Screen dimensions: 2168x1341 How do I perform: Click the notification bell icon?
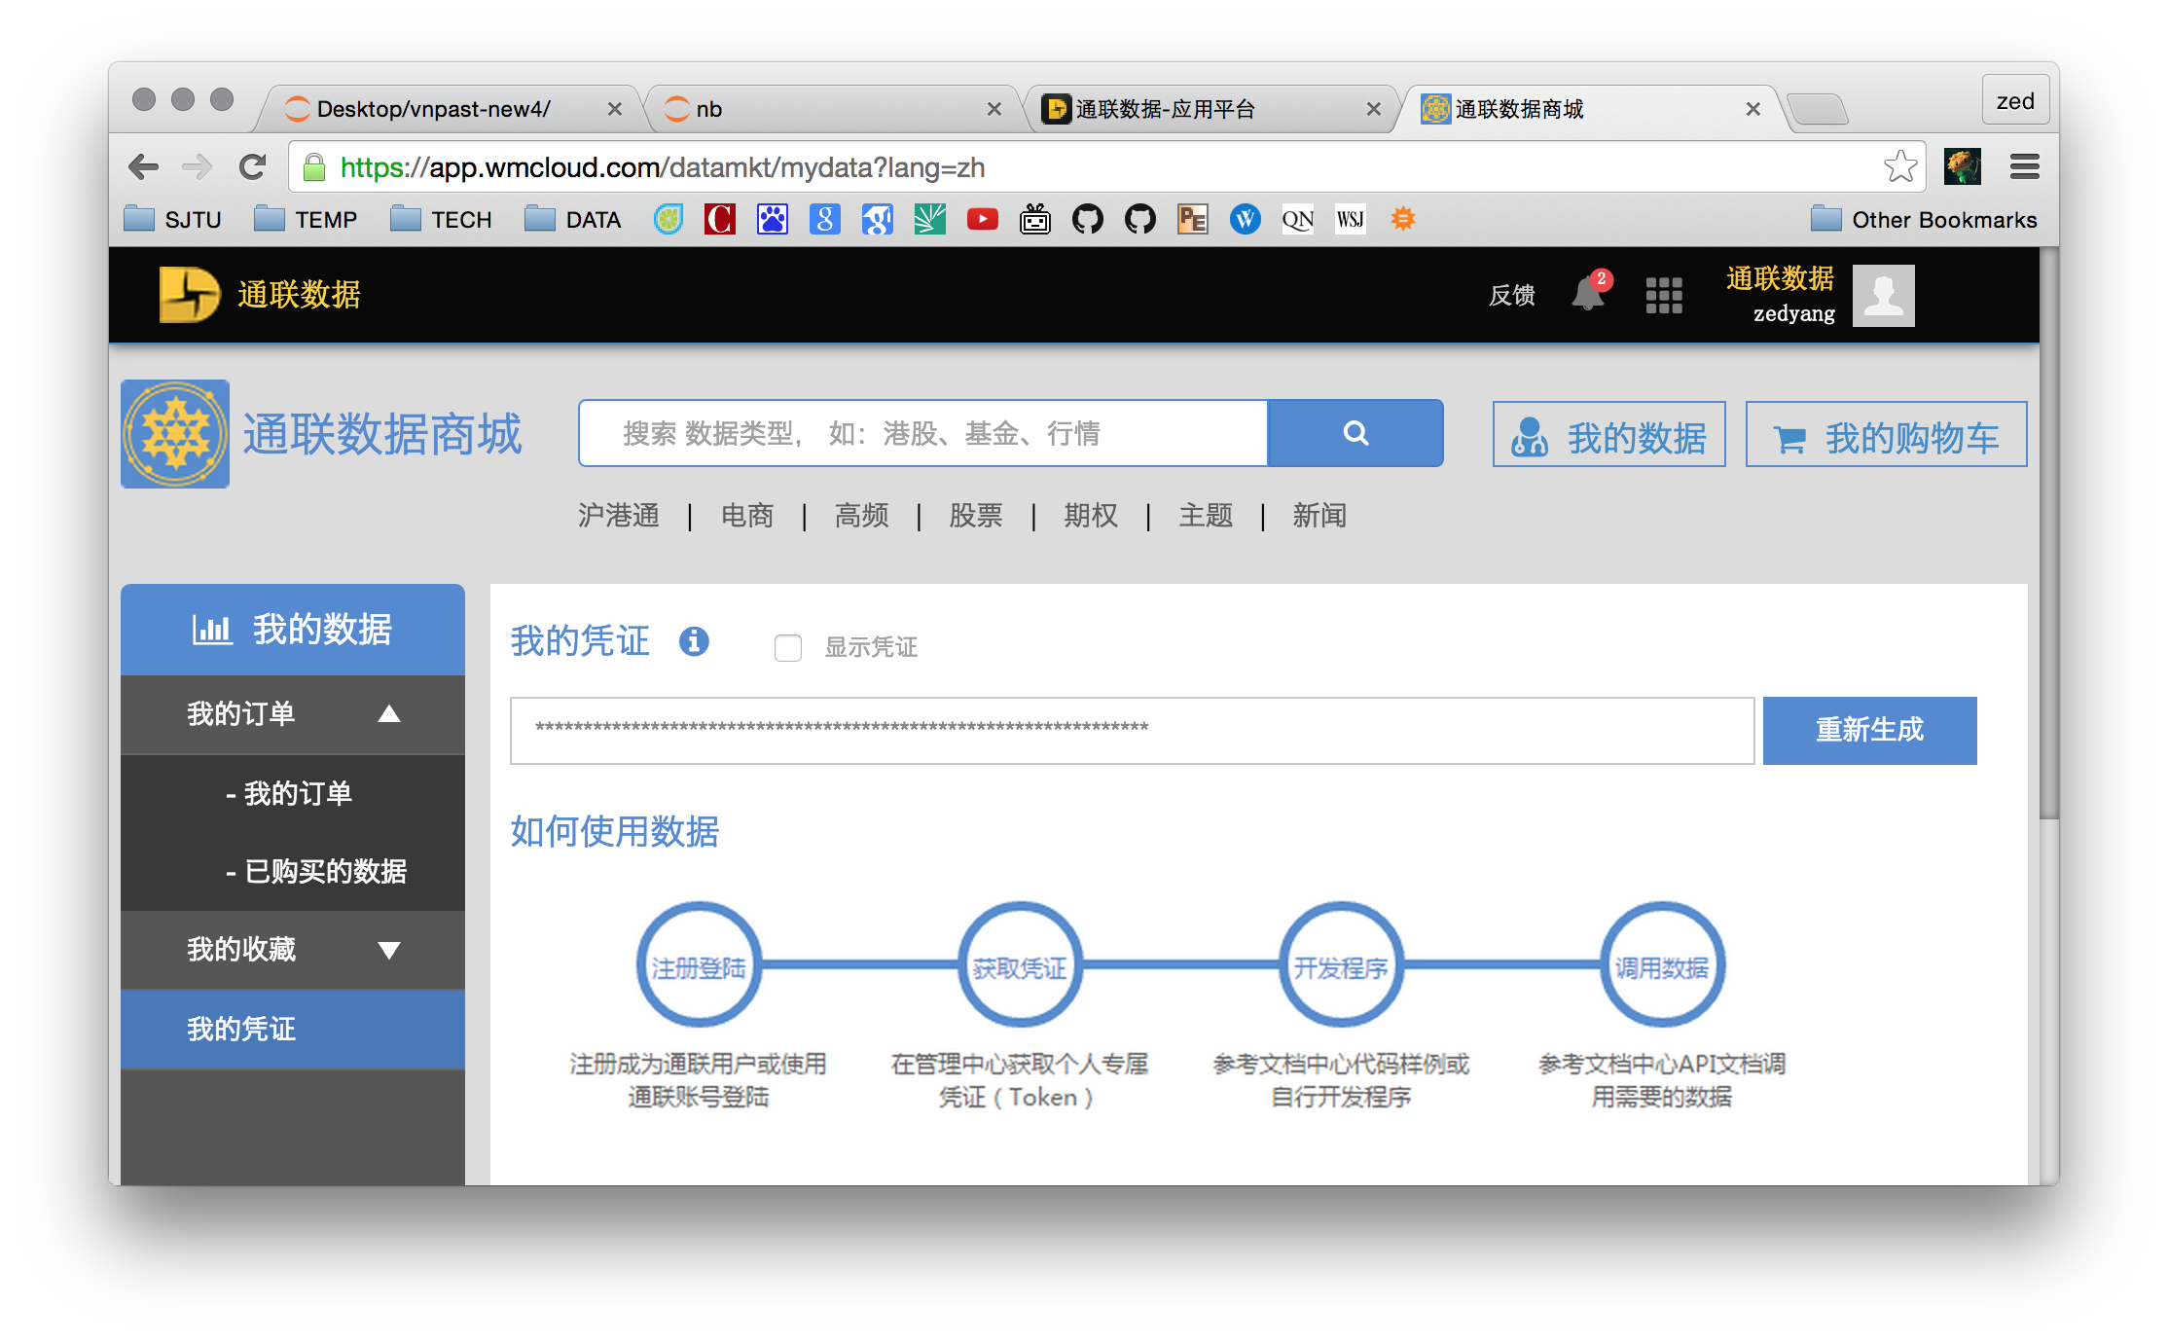tap(1587, 294)
